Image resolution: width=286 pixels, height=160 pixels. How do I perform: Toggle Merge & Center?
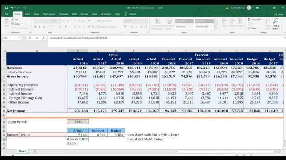[x=107, y=27]
